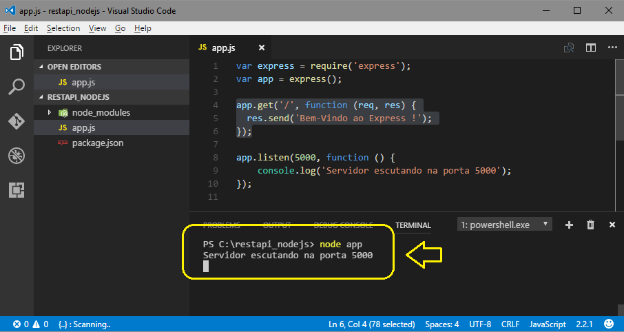624x332 pixels.
Task: Click line number 1 in gutter
Action: point(216,65)
